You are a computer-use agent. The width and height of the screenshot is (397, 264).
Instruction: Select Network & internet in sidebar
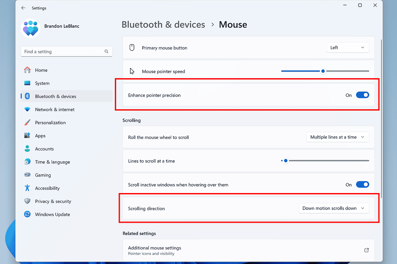pos(66,109)
